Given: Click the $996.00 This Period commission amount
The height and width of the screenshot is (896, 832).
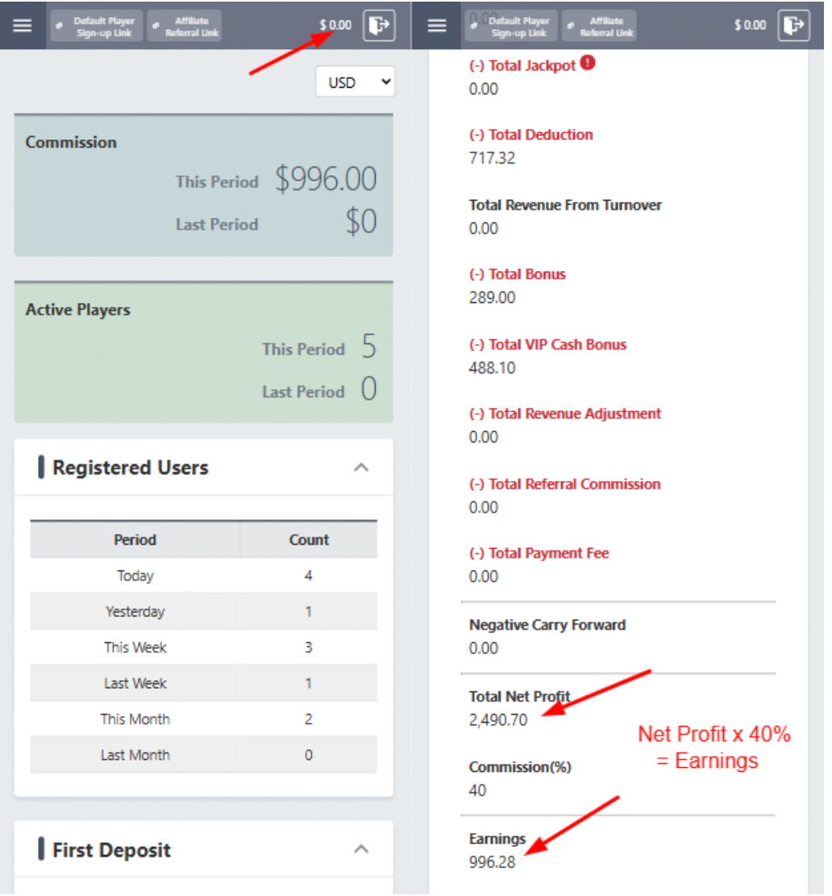Looking at the screenshot, I should tap(326, 180).
